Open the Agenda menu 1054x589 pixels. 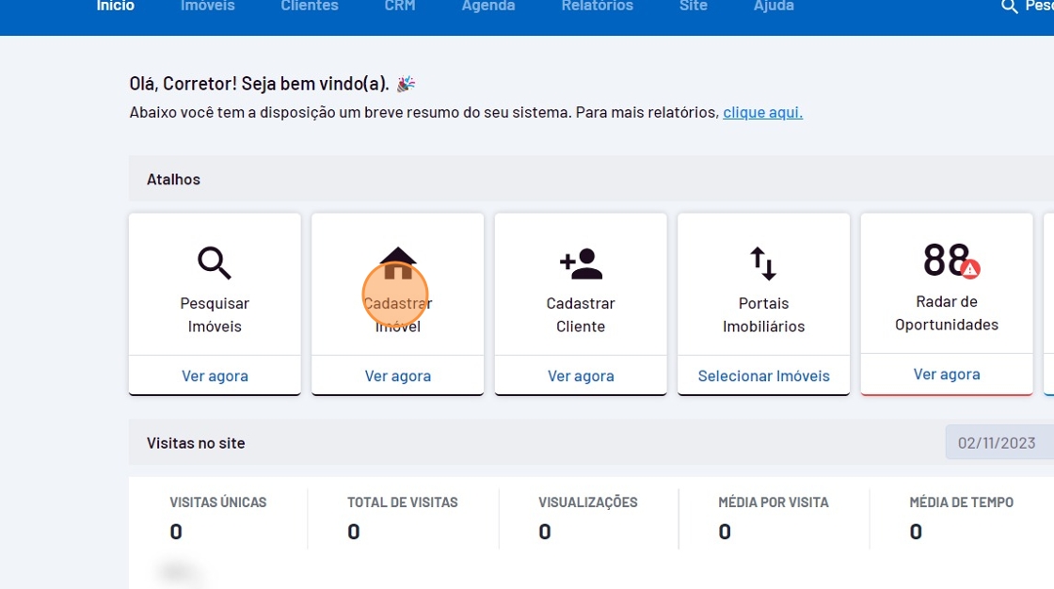[x=487, y=7]
